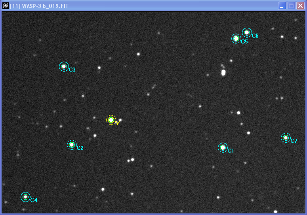Click the small star right beside target V
Image resolution: width=307 pixels, height=215 pixels.
(120, 120)
